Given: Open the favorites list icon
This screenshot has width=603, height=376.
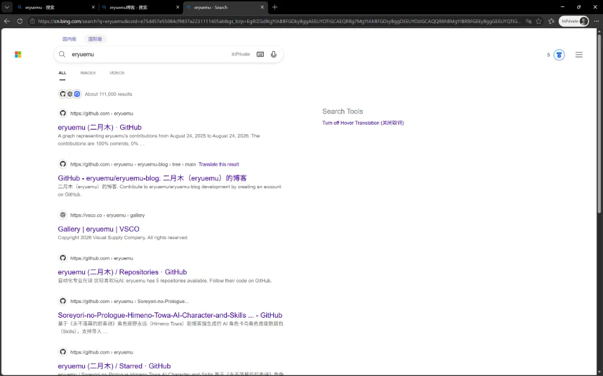Looking at the screenshot, I should (551, 21).
